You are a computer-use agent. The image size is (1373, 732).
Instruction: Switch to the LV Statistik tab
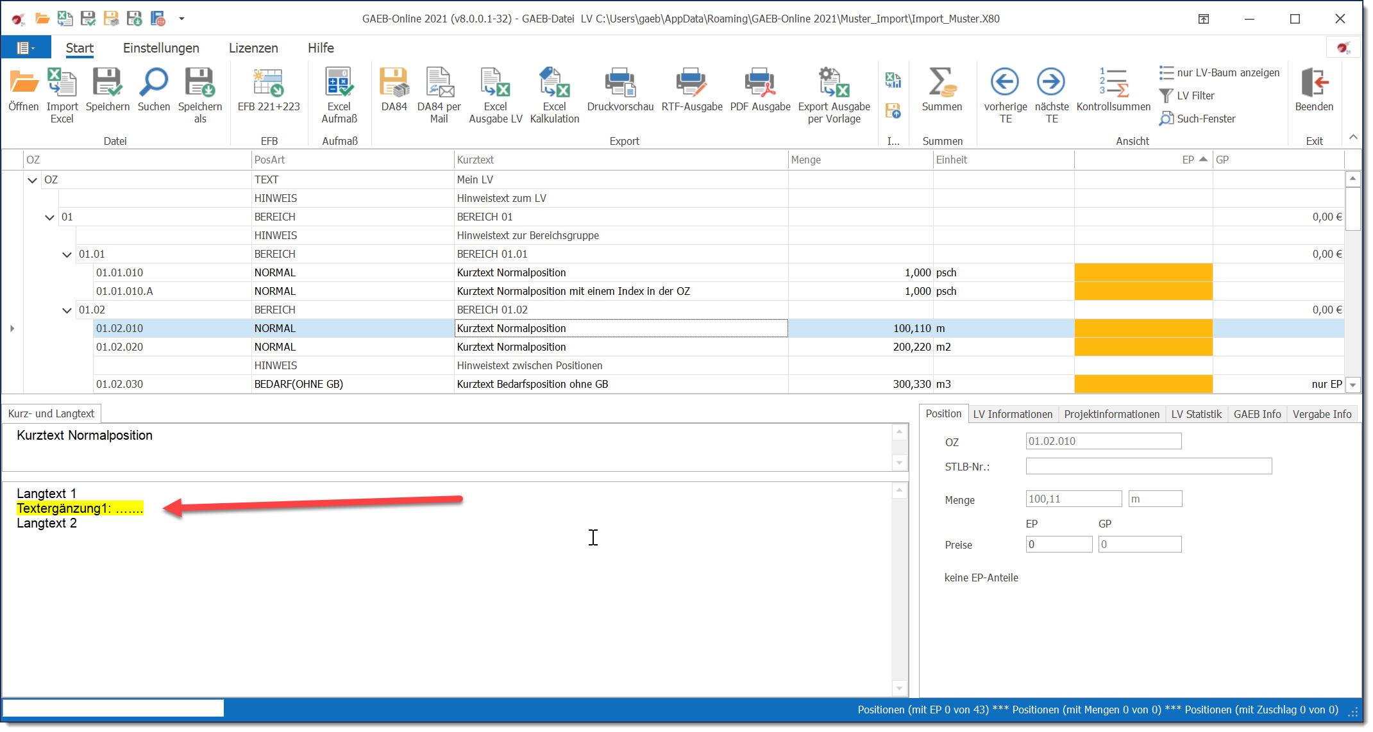pos(1196,414)
